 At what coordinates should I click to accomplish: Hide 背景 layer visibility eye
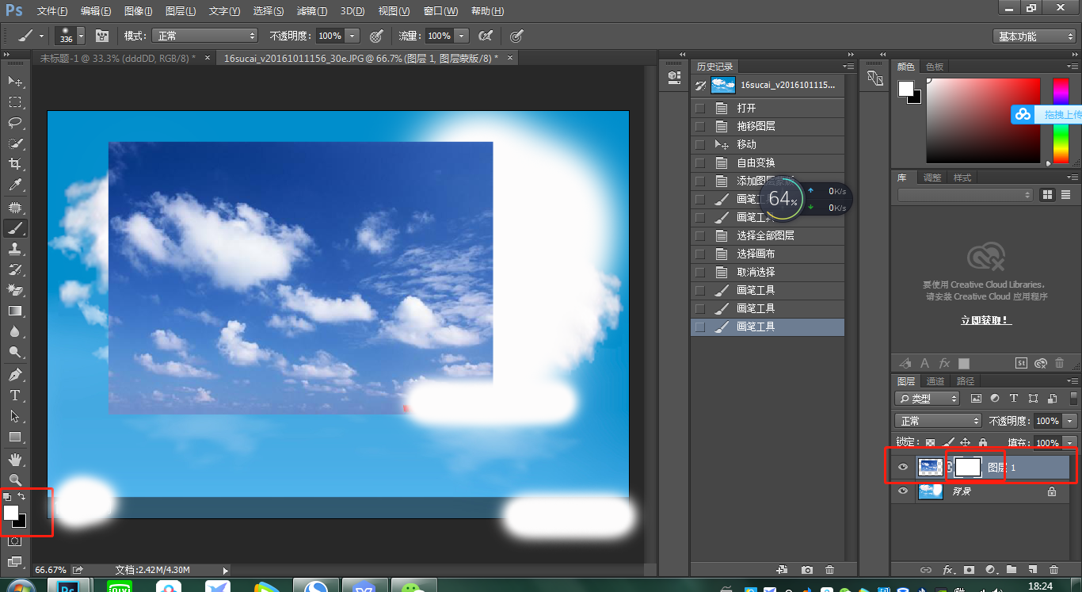pyautogui.click(x=902, y=491)
